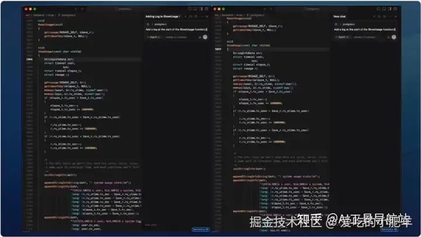Click 'ShowUsage(const char *title)' line in right editor
This screenshot has width=421, height=237.
pos(249,46)
